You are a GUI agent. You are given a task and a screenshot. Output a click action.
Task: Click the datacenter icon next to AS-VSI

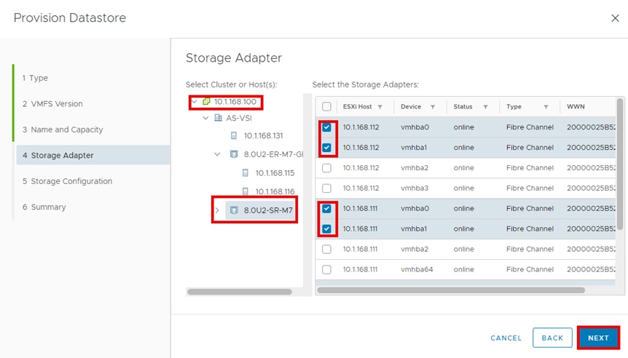tap(219, 118)
